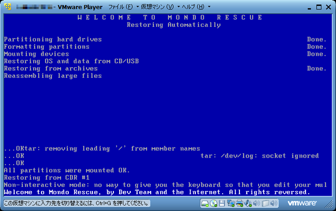Click the 'Mounting devices' line
The image size is (336, 211).
(36, 54)
